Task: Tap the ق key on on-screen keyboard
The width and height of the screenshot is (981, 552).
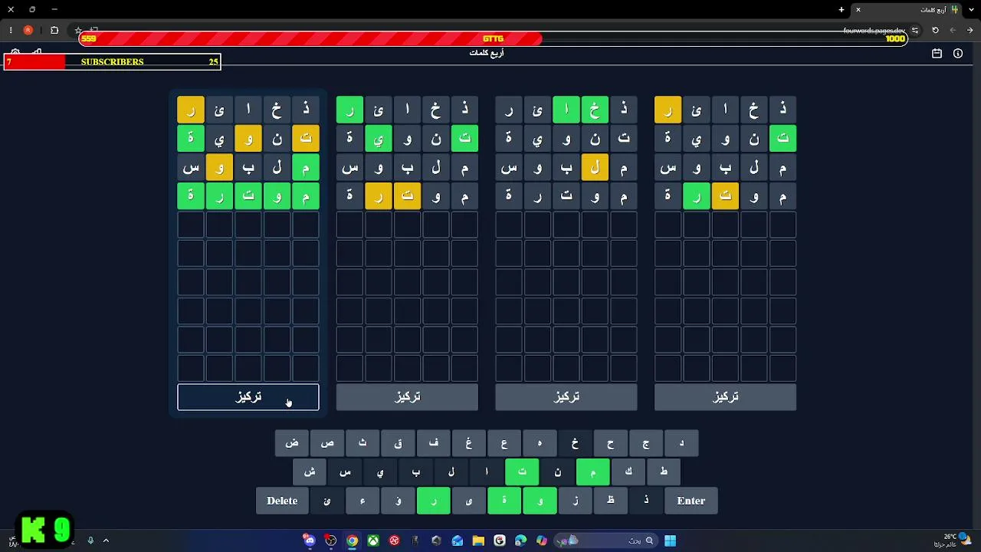Action: tap(398, 443)
